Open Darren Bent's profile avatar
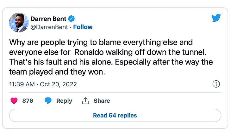Viewport: 231px width, 131px height. [x=17, y=23]
